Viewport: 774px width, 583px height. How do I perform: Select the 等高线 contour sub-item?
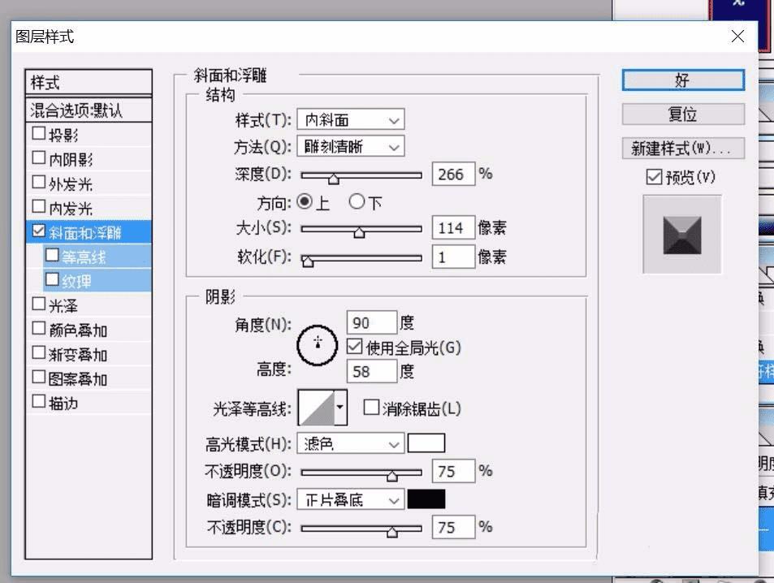click(97, 257)
